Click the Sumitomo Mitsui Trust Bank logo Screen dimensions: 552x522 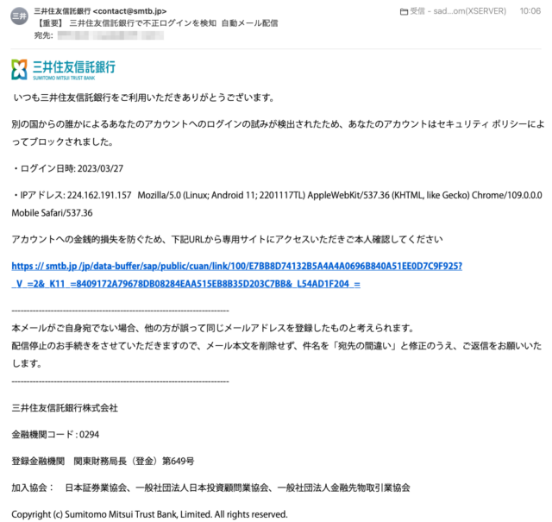(x=63, y=69)
